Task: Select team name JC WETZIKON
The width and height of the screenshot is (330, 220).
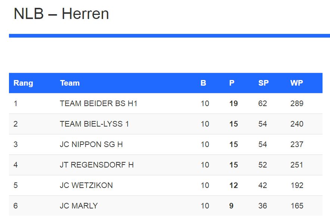Action: click(x=86, y=185)
